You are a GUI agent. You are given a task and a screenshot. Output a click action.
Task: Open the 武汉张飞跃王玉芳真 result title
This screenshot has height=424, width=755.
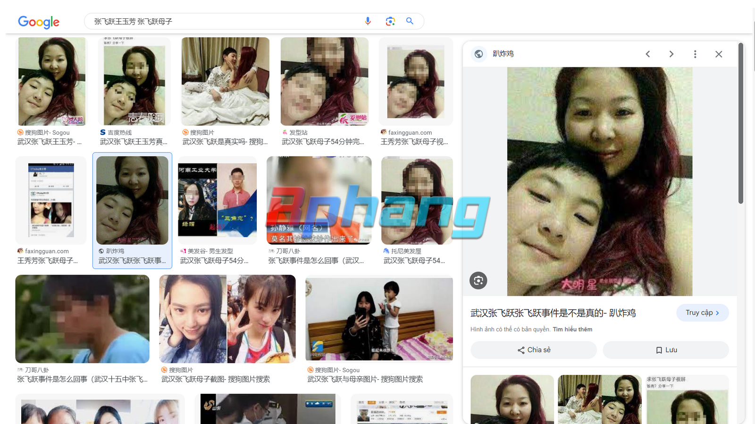134,142
